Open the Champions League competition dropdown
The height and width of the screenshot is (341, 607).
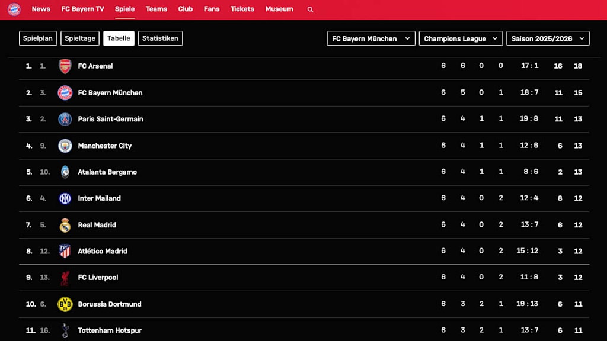point(461,38)
